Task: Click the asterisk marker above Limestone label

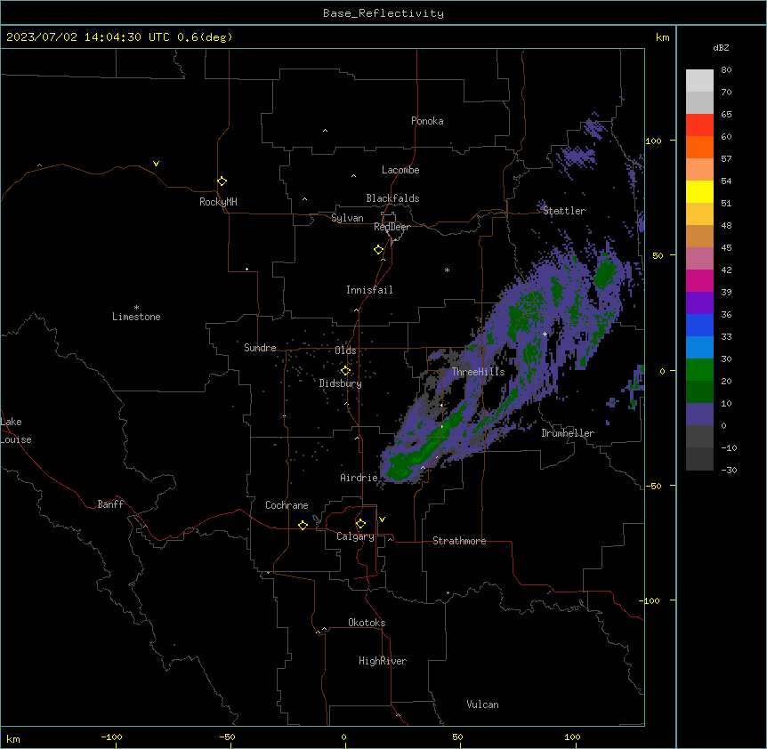Action: coord(136,308)
